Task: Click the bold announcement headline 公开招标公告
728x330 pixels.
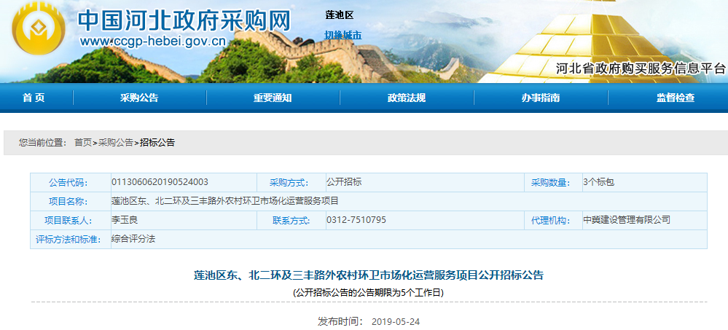Action: coord(368,275)
